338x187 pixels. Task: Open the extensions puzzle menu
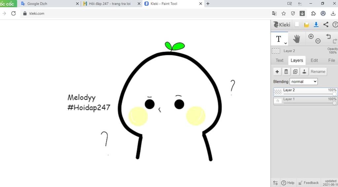[314, 13]
